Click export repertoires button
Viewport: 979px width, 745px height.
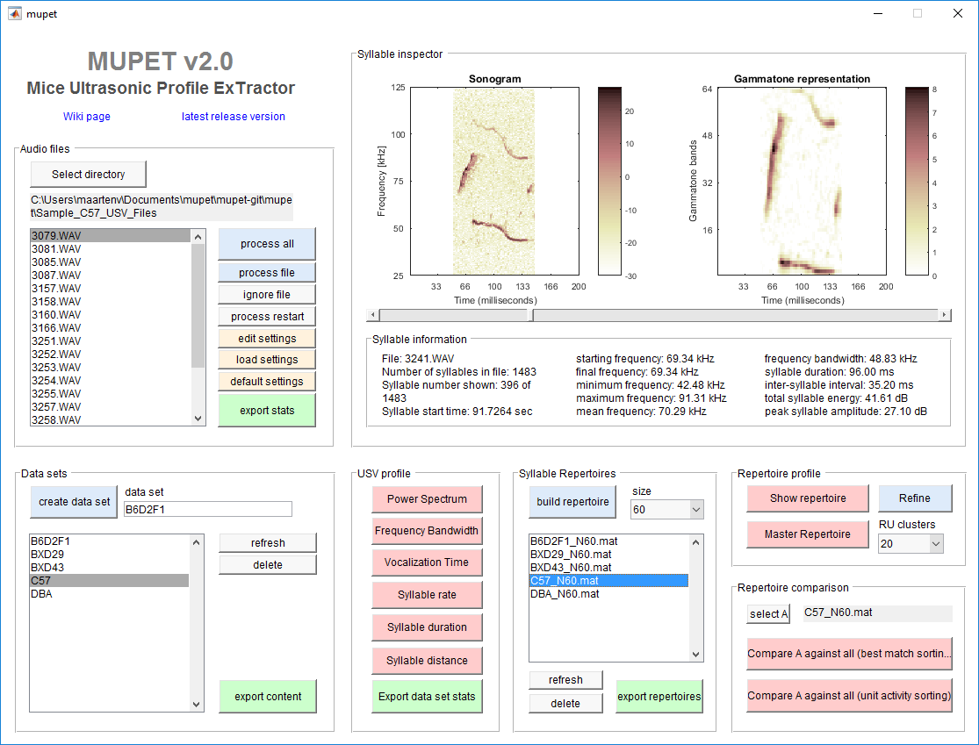(x=659, y=697)
